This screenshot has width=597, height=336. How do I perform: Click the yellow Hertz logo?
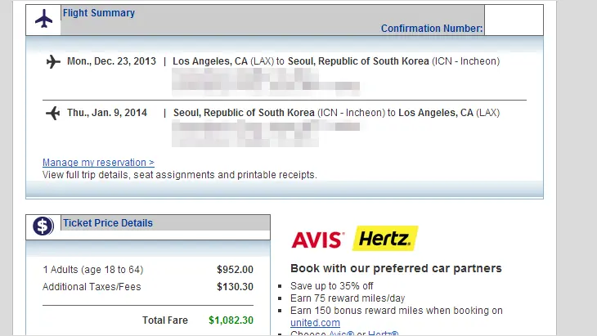click(385, 240)
